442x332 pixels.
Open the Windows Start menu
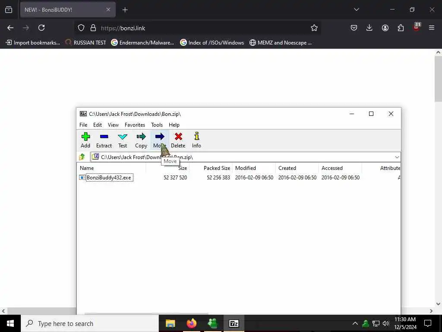[x=10, y=323]
